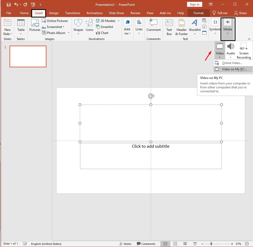Switch to Normal view icon
Viewport: 253px width, 247px height.
(165, 244)
